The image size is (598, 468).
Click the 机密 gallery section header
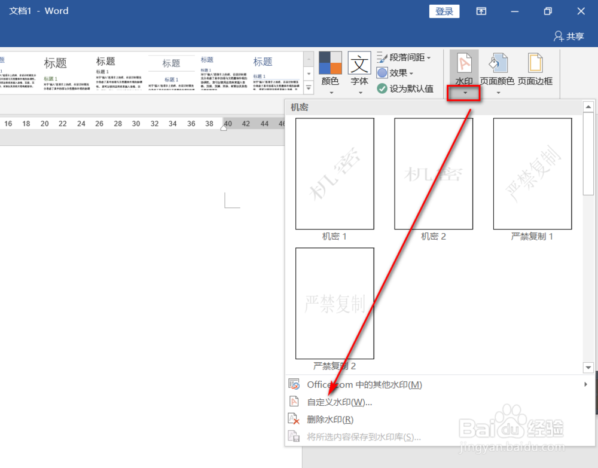point(434,108)
